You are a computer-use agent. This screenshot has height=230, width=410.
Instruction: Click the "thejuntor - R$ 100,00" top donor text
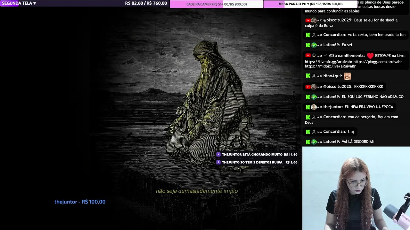(x=80, y=202)
